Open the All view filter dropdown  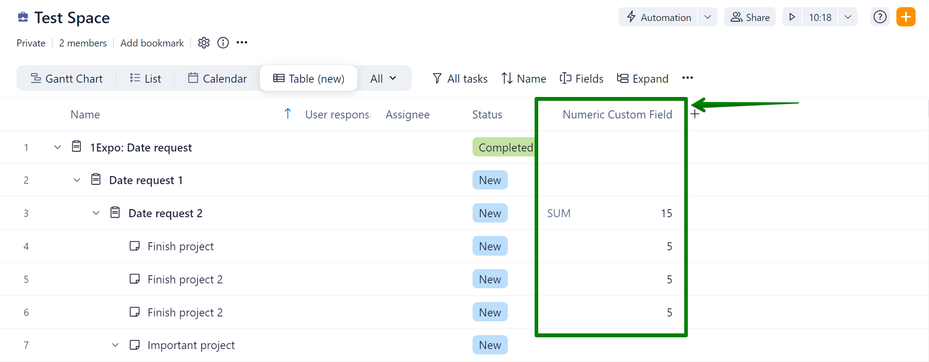click(x=383, y=79)
